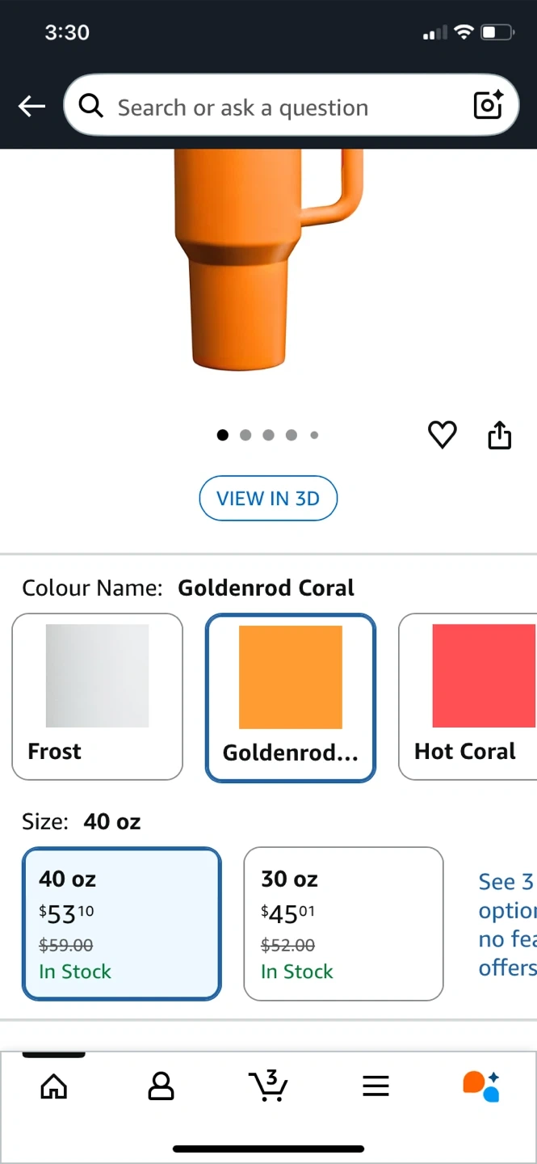The image size is (537, 1164).
Task: See more size options link
Action: 506,924
